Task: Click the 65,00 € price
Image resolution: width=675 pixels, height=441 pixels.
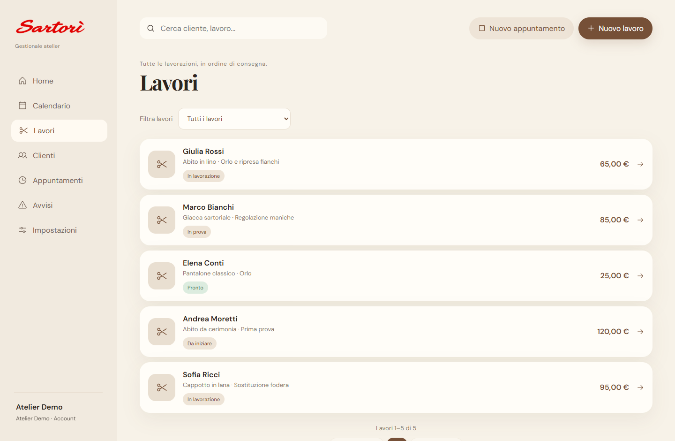Action: coord(615,164)
